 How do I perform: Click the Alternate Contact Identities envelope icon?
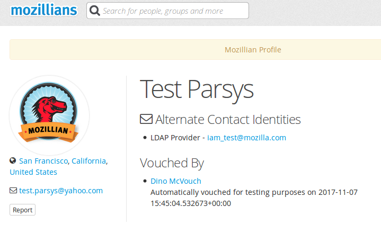coord(146,119)
